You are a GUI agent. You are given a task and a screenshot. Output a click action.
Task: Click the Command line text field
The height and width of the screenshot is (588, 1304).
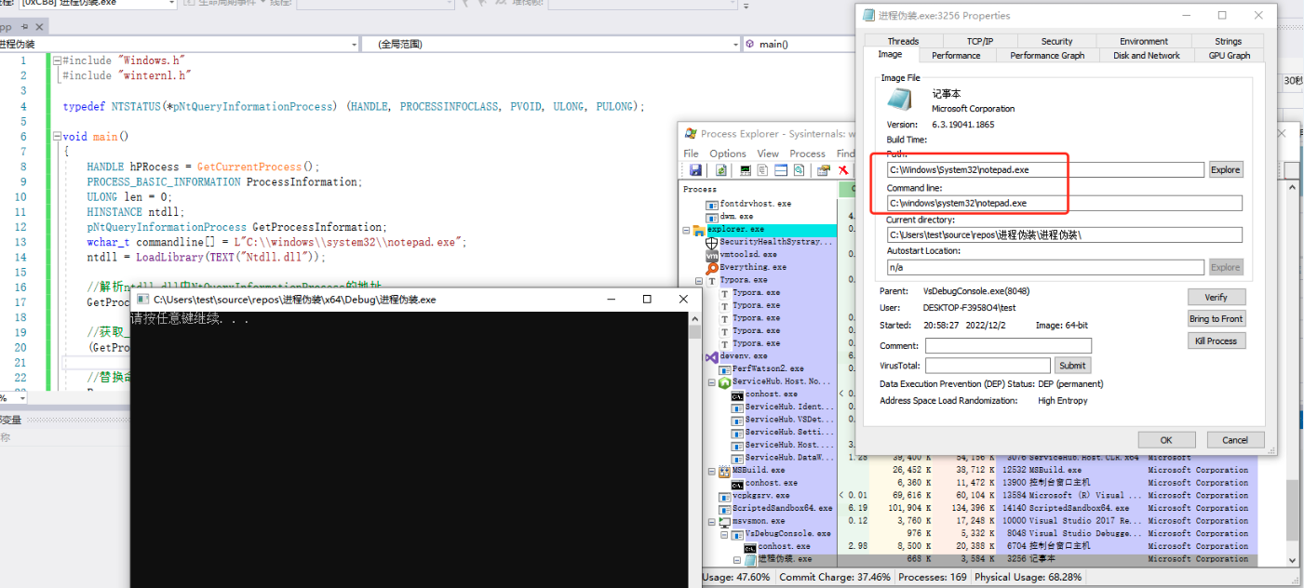tap(1064, 203)
